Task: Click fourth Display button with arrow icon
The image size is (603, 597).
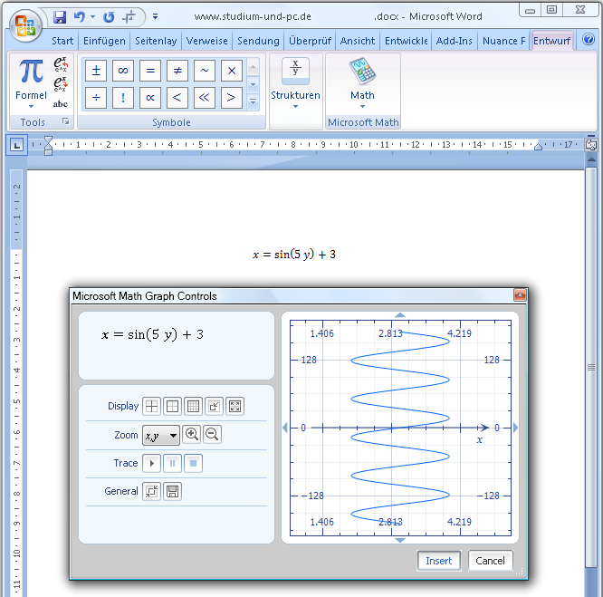Action: tap(214, 406)
